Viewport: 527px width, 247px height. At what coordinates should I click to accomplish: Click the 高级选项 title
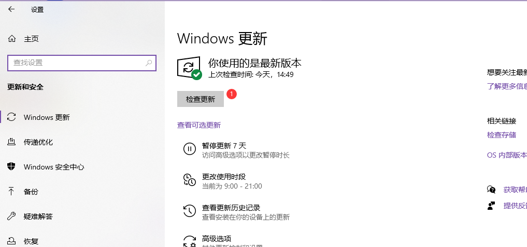tap(217, 239)
